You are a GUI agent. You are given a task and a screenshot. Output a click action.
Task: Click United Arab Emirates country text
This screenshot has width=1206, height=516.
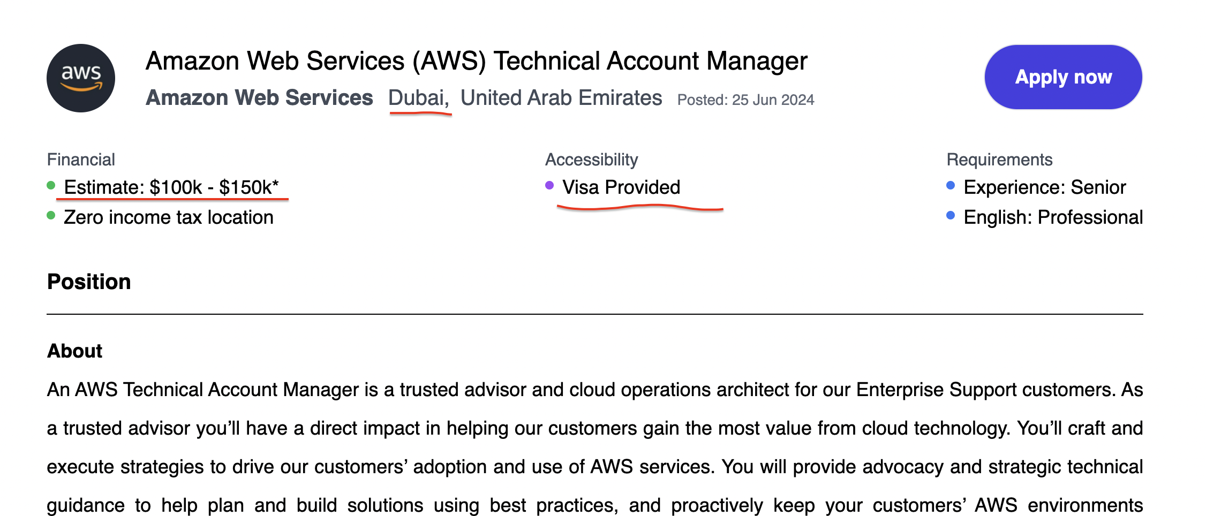click(561, 98)
